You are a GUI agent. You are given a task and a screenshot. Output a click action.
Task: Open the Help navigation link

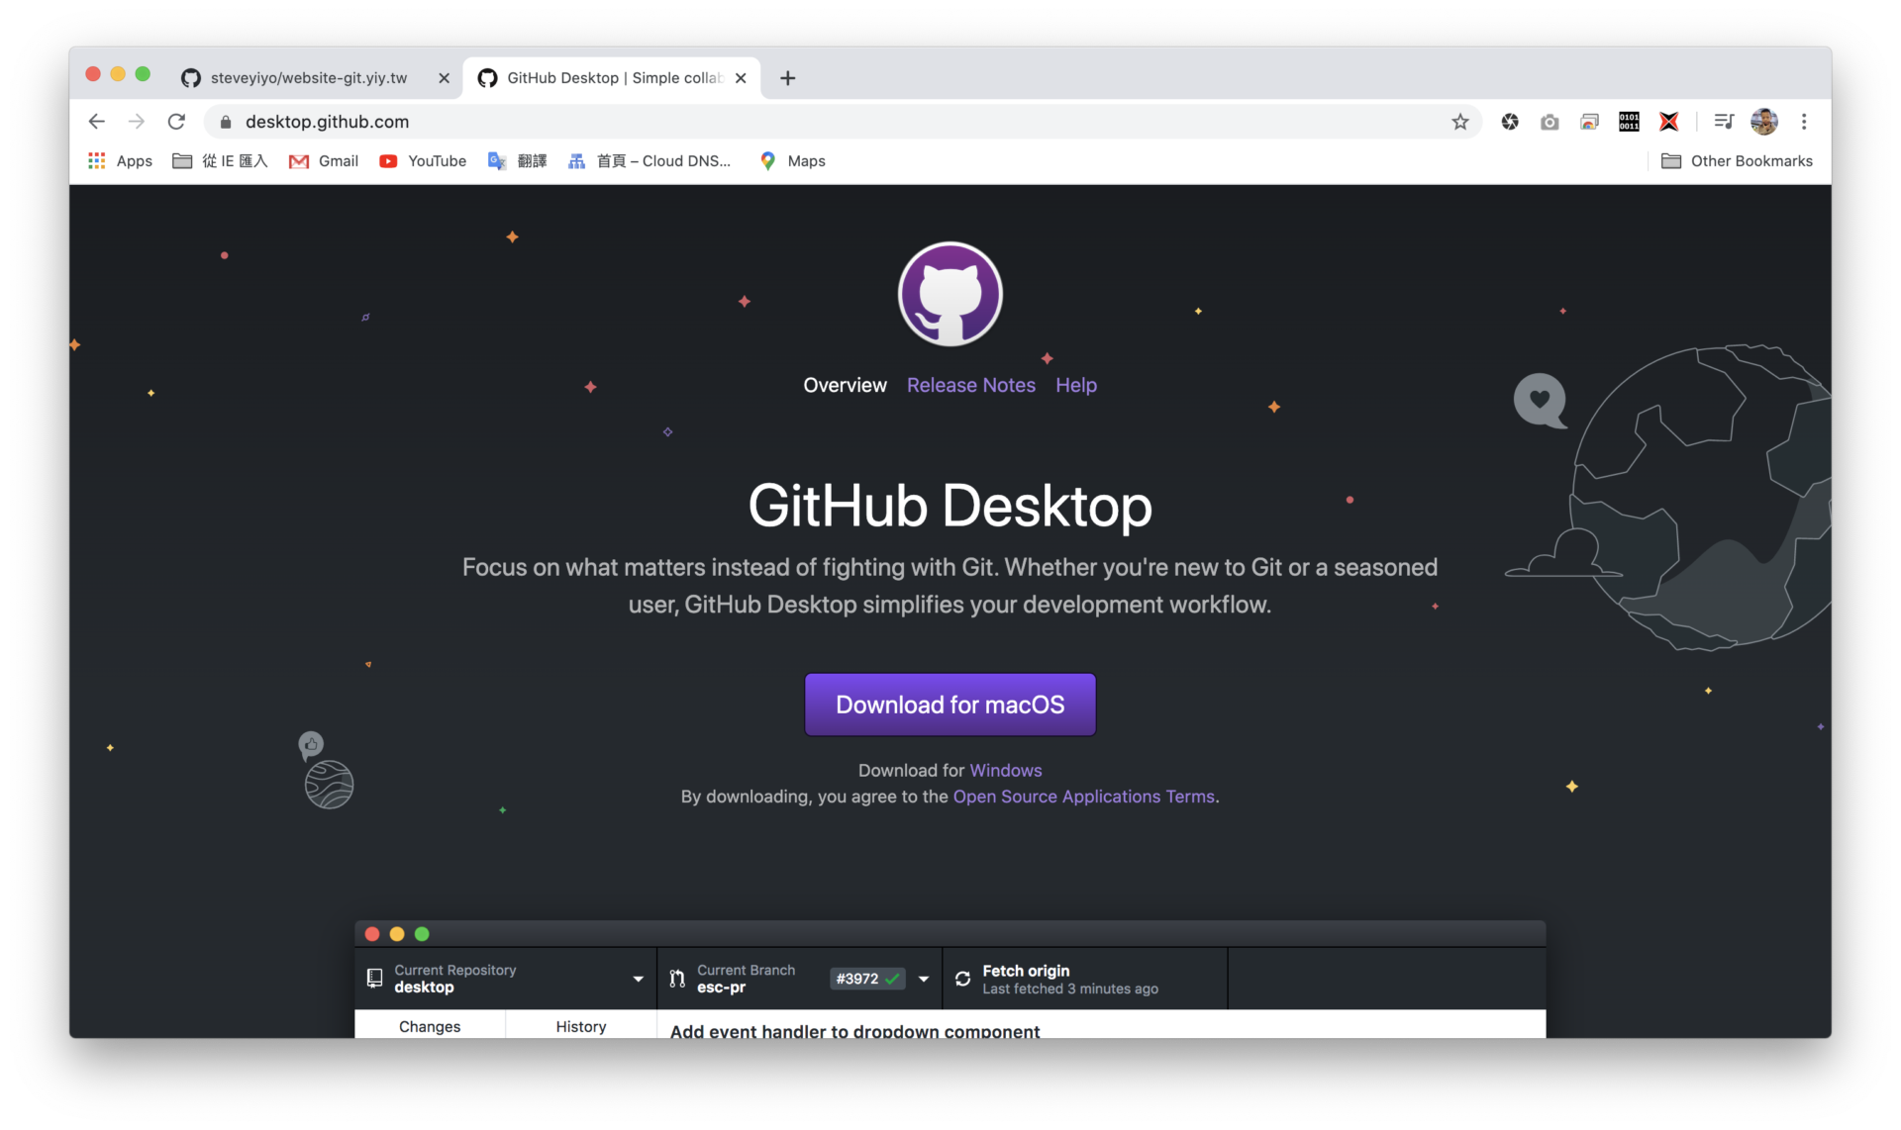(1076, 385)
